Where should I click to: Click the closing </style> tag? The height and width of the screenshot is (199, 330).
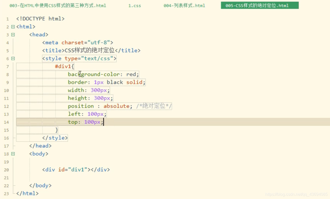(55, 138)
